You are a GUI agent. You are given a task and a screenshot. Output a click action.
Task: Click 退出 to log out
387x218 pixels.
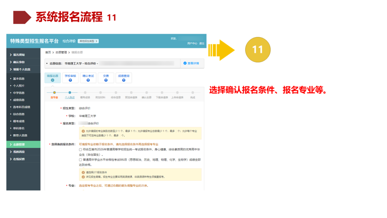(x=202, y=44)
